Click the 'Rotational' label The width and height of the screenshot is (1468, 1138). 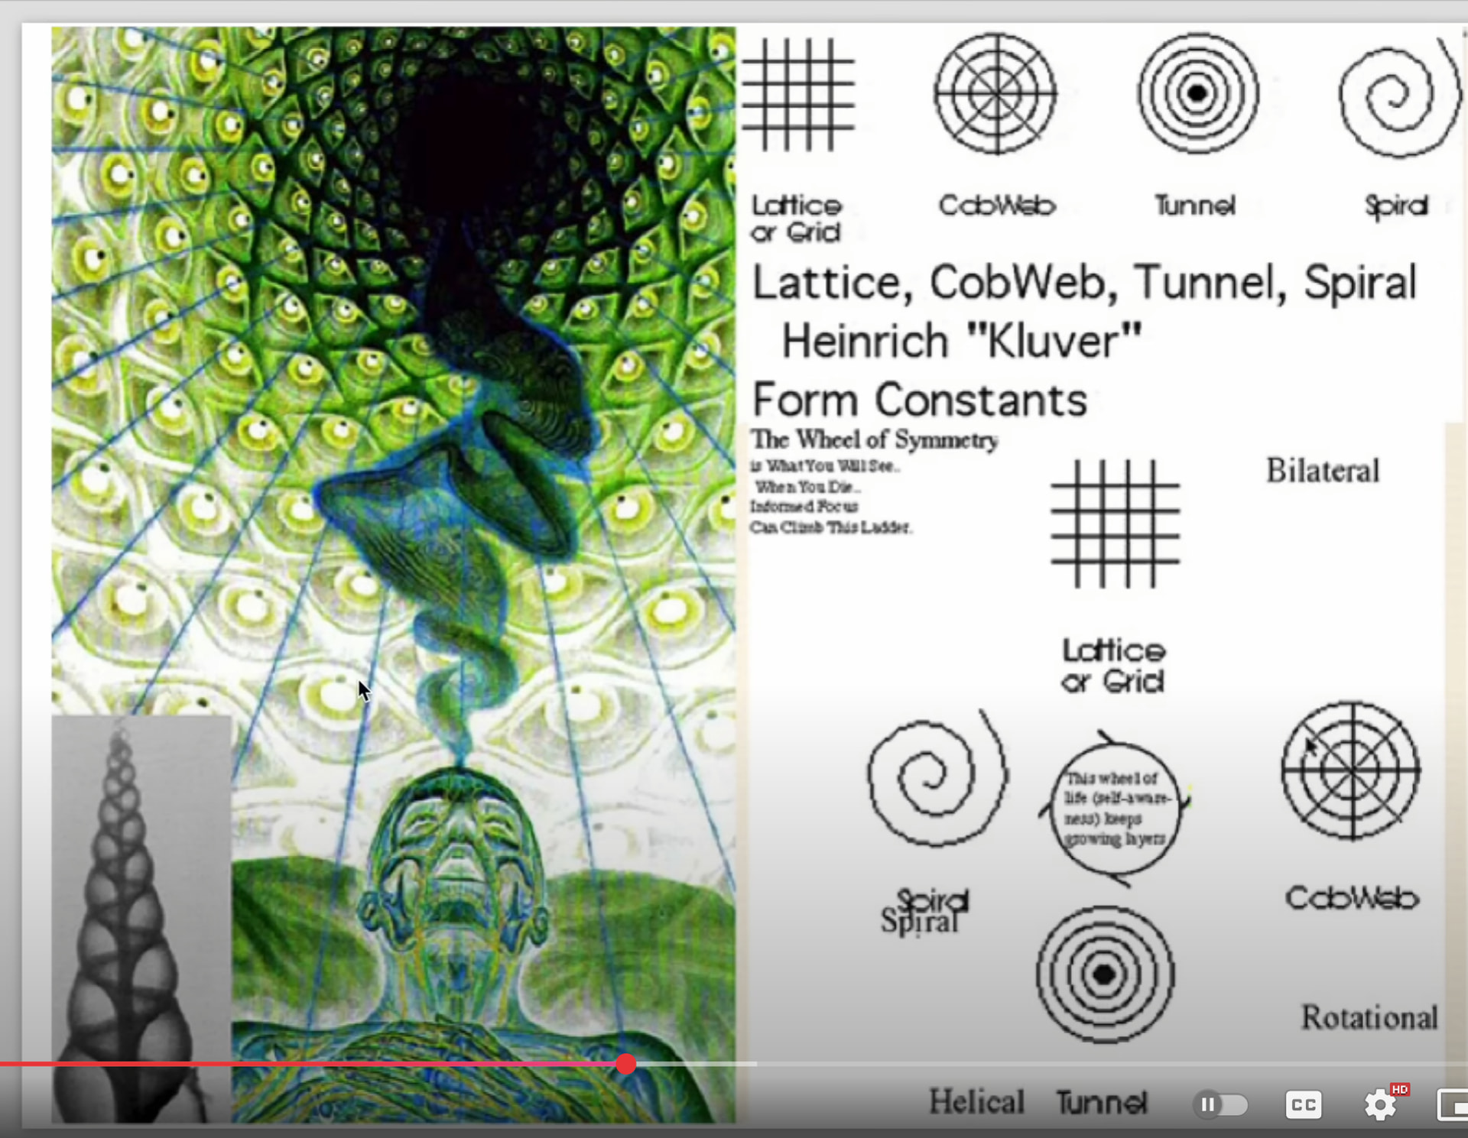pos(1369,1017)
